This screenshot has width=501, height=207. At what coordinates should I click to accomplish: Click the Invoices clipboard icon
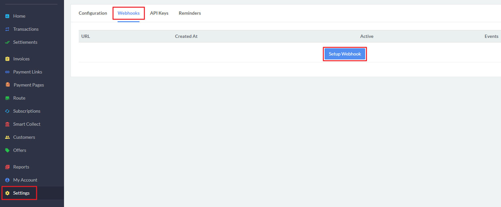(8, 59)
